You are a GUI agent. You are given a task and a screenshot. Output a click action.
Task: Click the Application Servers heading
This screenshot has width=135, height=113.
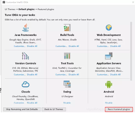(x=109, y=63)
